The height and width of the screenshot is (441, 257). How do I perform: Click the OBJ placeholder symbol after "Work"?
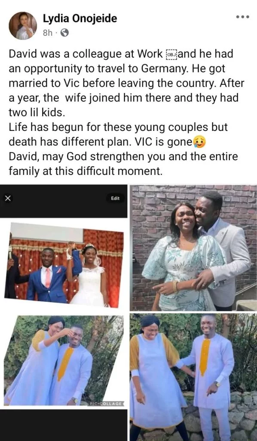click(172, 54)
